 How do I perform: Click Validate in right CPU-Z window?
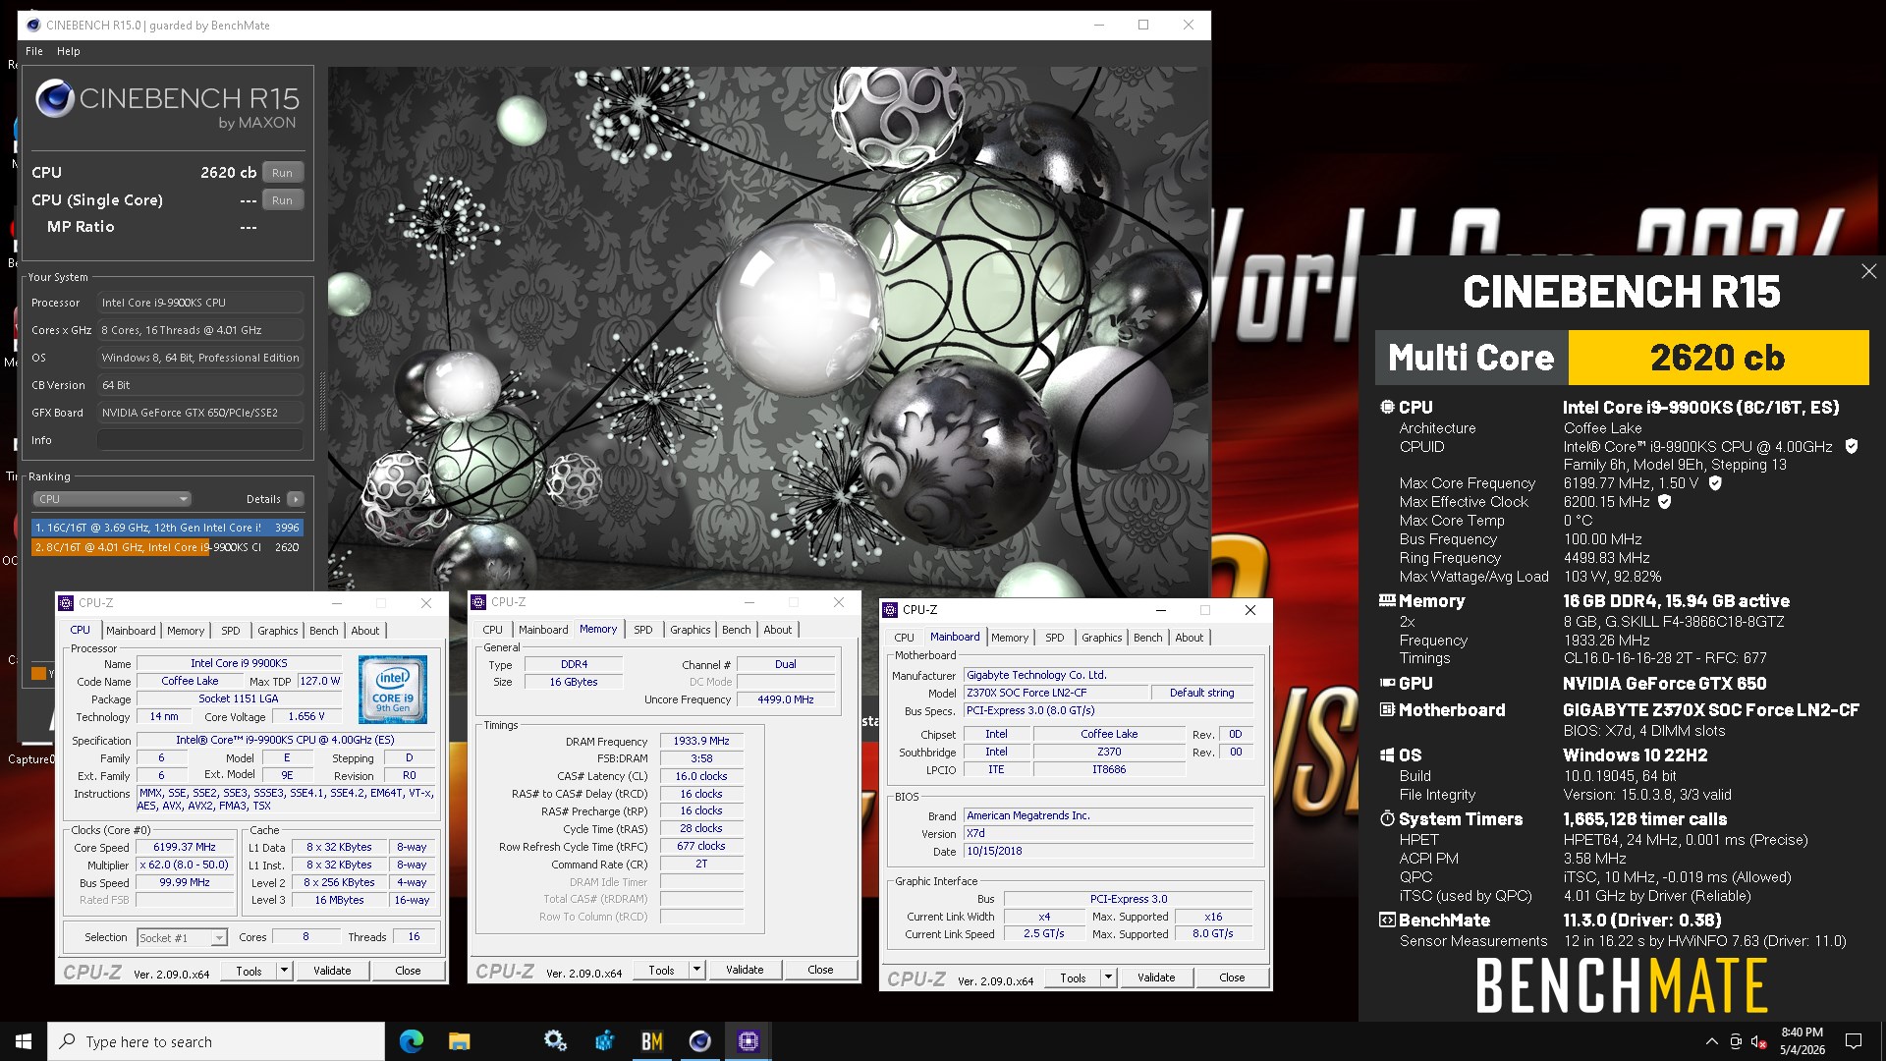click(x=1156, y=977)
